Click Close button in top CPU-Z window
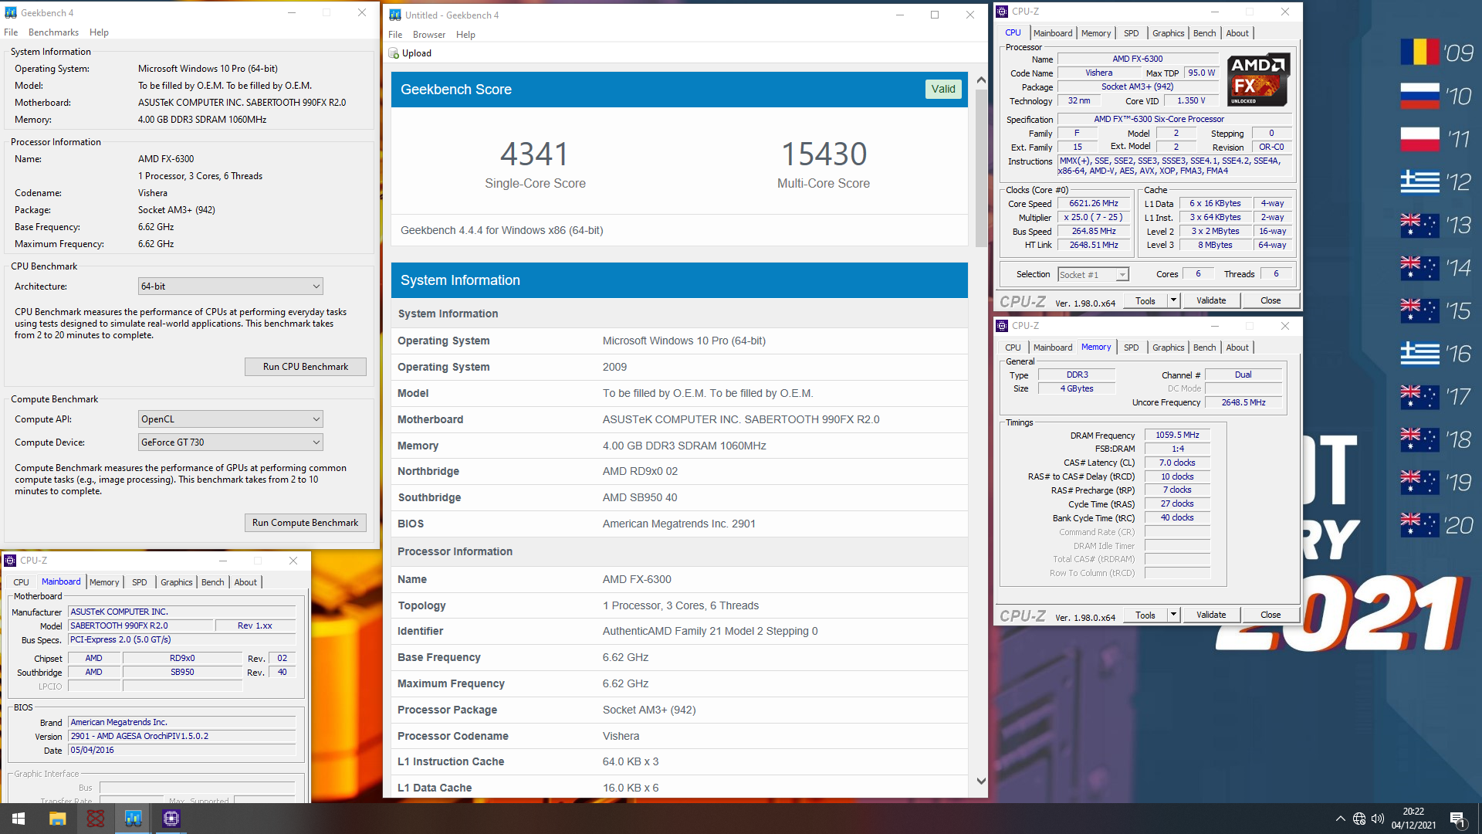The height and width of the screenshot is (834, 1482). pyautogui.click(x=1271, y=300)
